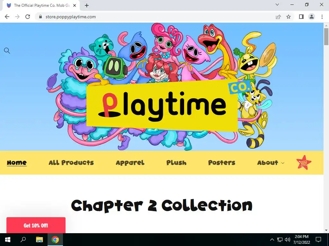Open Windows taskbar search
The height and width of the screenshot is (246, 329).
[23, 240]
